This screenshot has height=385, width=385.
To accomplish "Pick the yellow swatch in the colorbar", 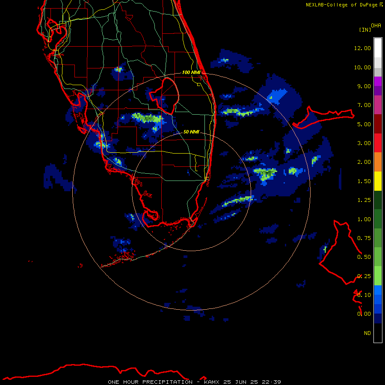I will (x=378, y=181).
